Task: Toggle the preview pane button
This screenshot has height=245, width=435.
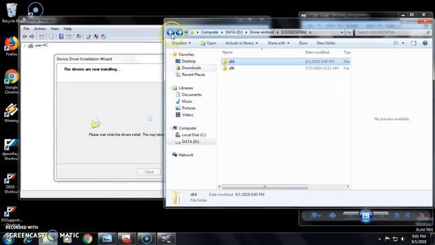Action: tap(413, 43)
